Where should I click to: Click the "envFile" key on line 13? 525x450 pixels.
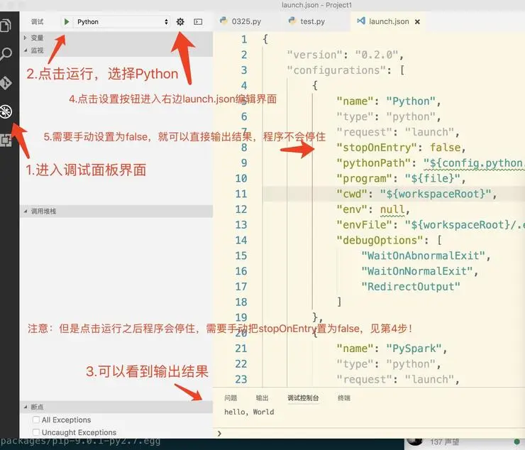pyautogui.click(x=364, y=225)
